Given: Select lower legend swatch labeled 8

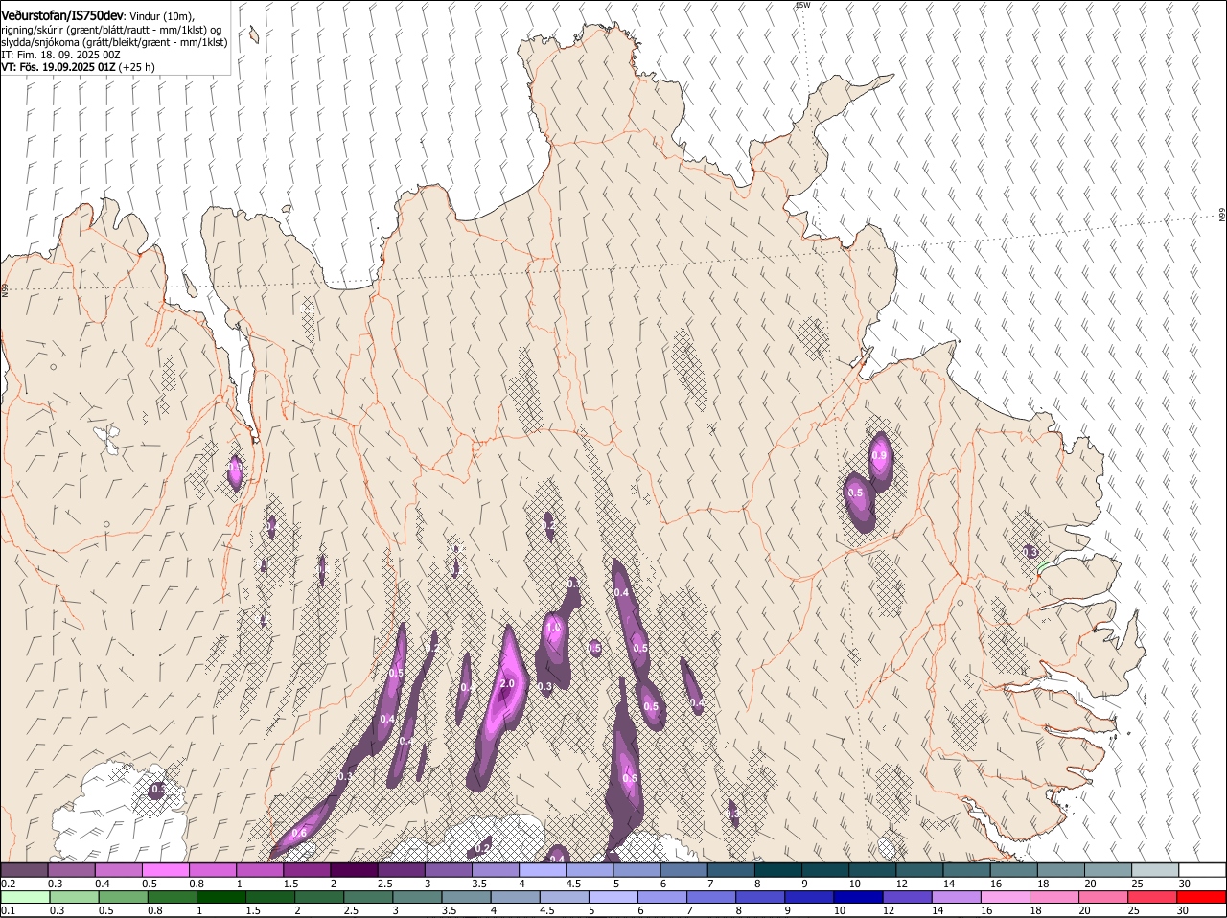Looking at the screenshot, I should tap(759, 897).
